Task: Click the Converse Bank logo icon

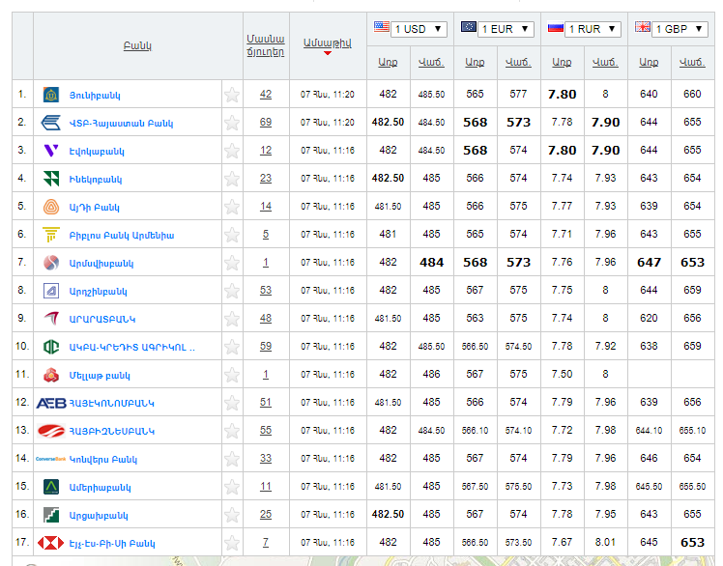Action: [50, 459]
